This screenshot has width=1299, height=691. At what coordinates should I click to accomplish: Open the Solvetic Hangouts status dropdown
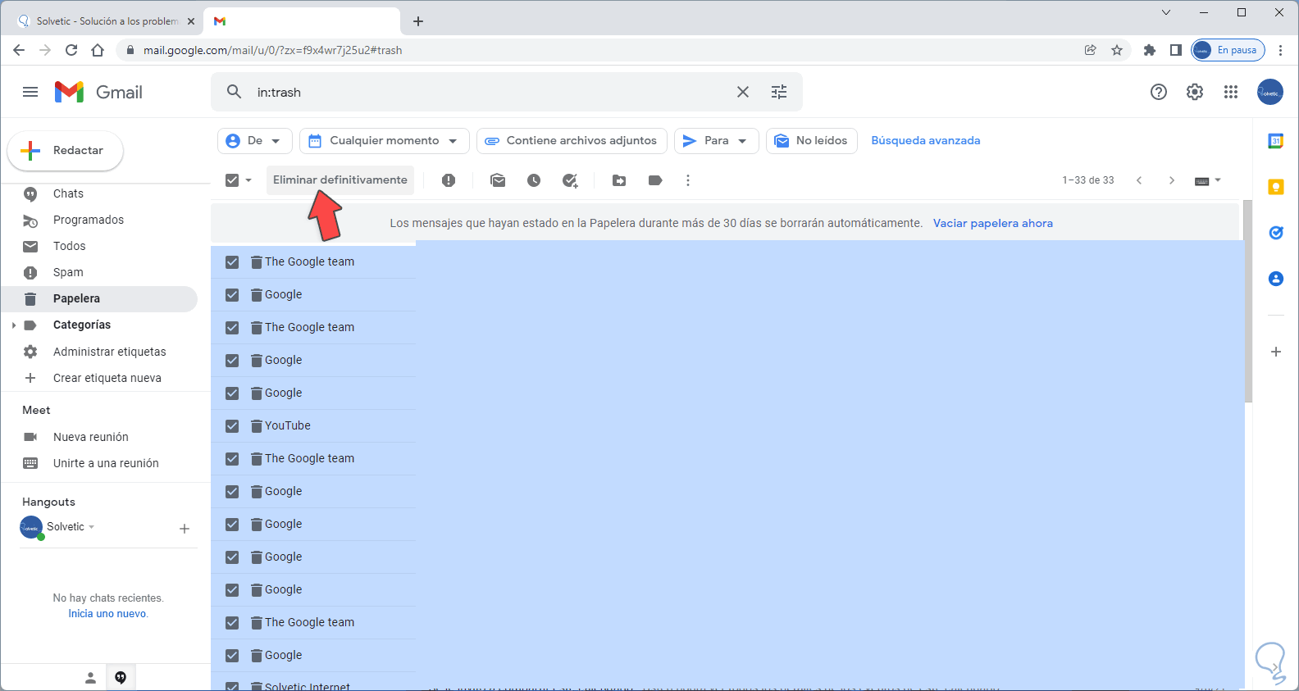click(x=91, y=527)
